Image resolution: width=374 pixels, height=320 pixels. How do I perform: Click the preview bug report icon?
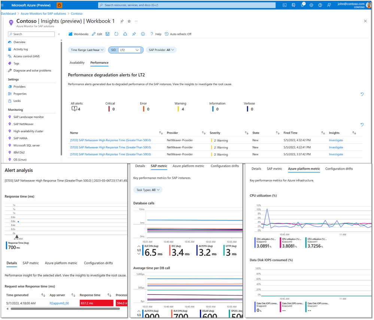60,5
